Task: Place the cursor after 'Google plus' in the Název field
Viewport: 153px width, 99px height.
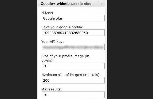Action: [63, 18]
